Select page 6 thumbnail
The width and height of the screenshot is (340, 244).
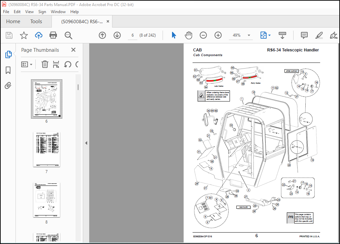46,99
